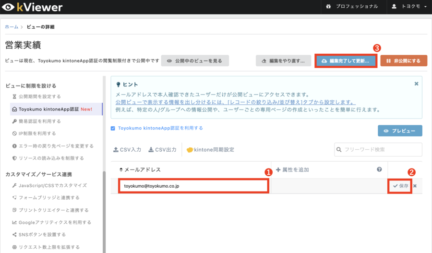Click the 保存 button
Screen dimensions: 432x253
click(x=400, y=186)
